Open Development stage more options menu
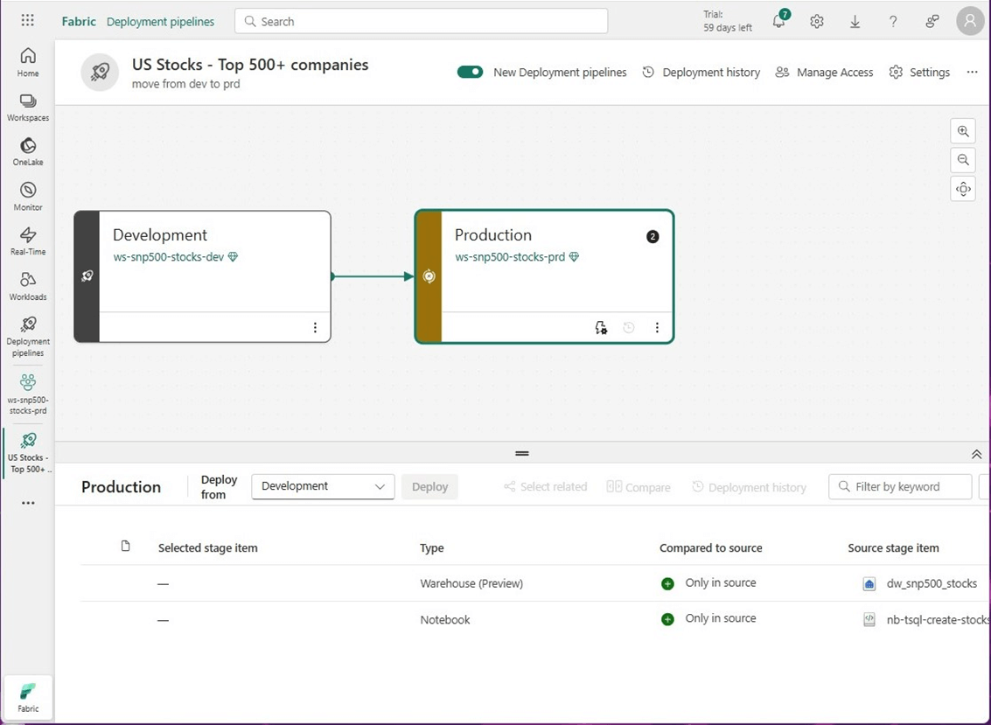 [315, 328]
